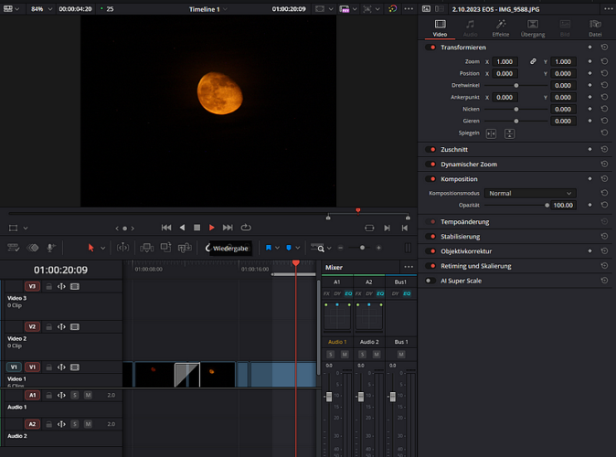Click the Opazität slider handle
The image size is (616, 457).
[547, 206]
